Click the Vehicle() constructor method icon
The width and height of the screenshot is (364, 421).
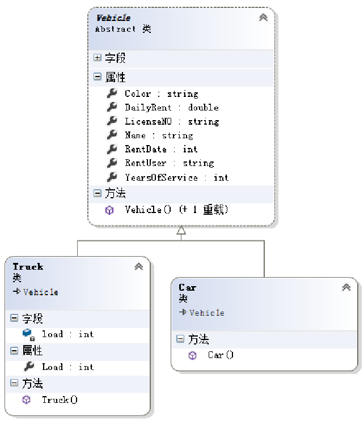pyautogui.click(x=109, y=210)
